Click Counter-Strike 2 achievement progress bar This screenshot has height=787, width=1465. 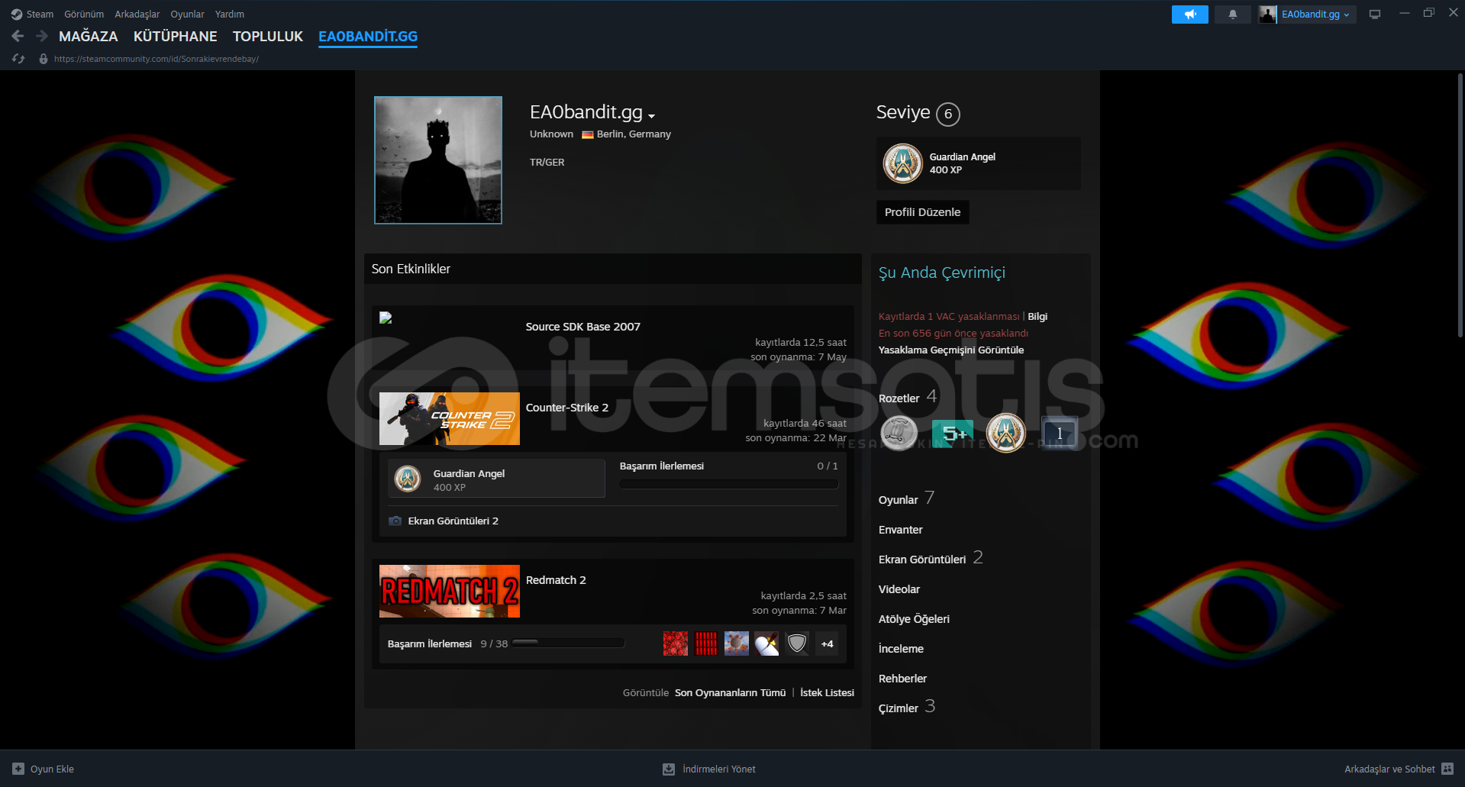[x=728, y=484]
